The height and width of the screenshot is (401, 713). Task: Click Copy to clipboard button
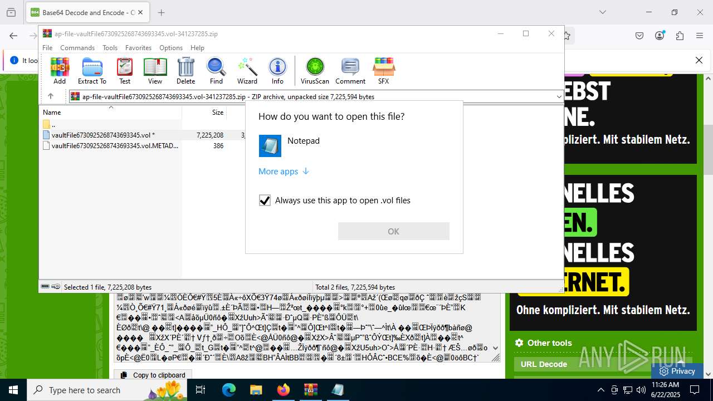click(153, 375)
